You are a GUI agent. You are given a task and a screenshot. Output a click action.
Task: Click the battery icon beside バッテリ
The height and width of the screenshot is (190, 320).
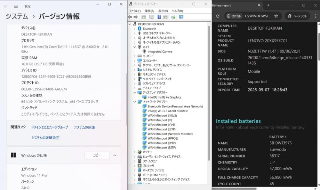[x=140, y=152]
